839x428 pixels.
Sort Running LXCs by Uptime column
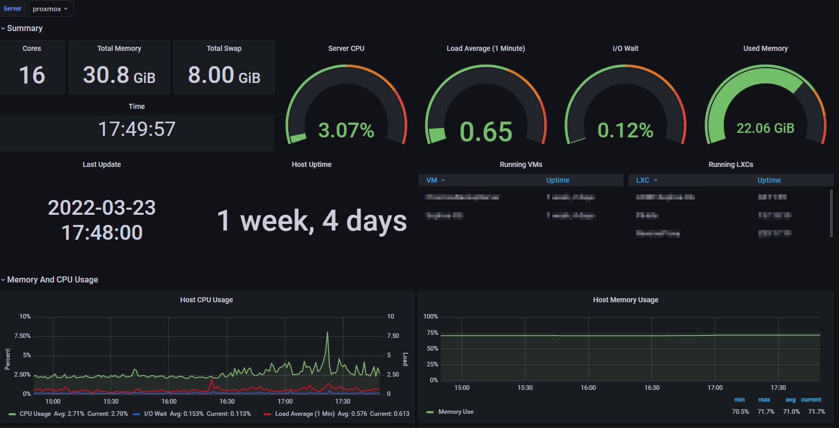[769, 180]
